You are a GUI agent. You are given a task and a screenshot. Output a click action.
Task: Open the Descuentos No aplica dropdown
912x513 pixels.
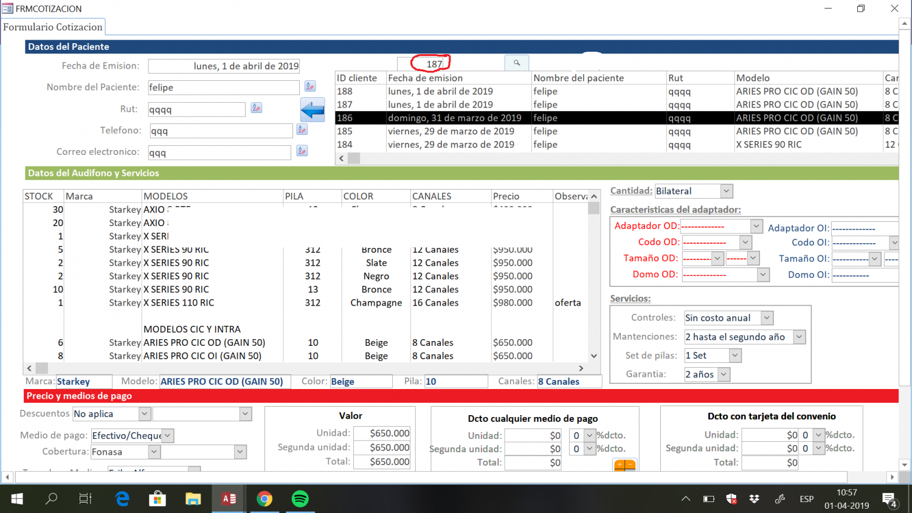[144, 414]
